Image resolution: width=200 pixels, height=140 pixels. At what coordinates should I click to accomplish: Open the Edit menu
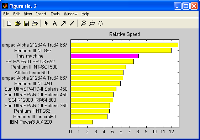click(16, 14)
